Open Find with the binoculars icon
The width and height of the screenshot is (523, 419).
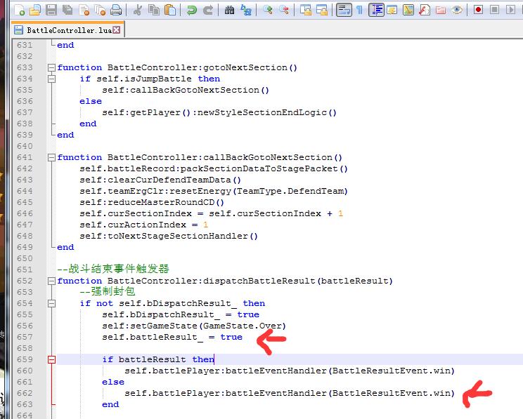pos(230,10)
